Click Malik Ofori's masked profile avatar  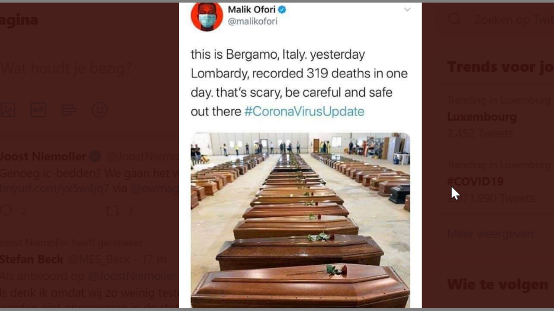(207, 16)
